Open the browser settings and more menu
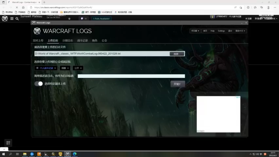Viewport: 279px width, 157px height. pyautogui.click(x=275, y=7)
